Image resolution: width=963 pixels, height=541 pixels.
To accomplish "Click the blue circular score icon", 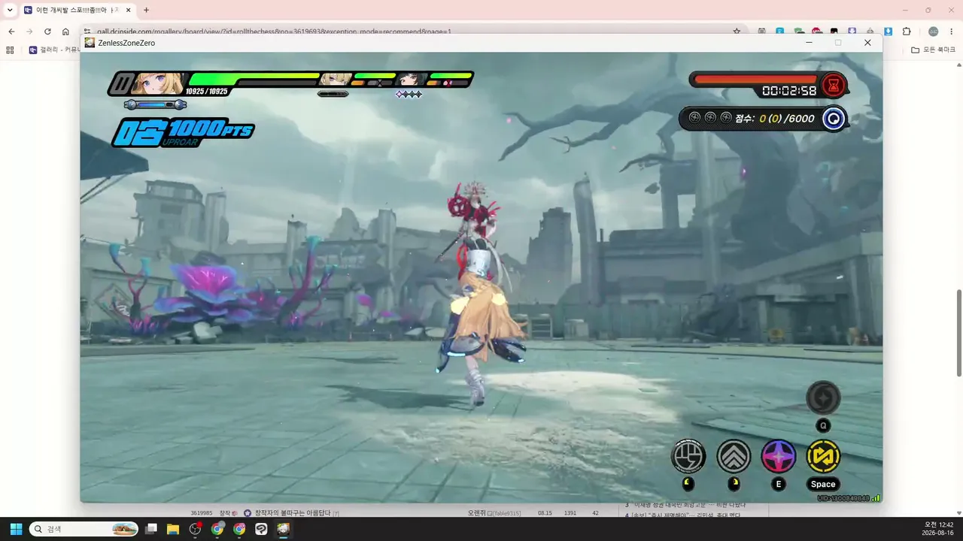I will click(x=833, y=119).
